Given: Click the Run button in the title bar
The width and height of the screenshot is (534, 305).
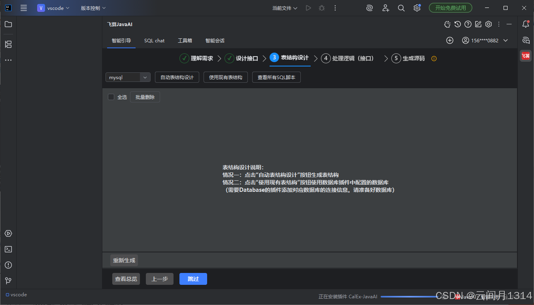Looking at the screenshot, I should pos(308,8).
